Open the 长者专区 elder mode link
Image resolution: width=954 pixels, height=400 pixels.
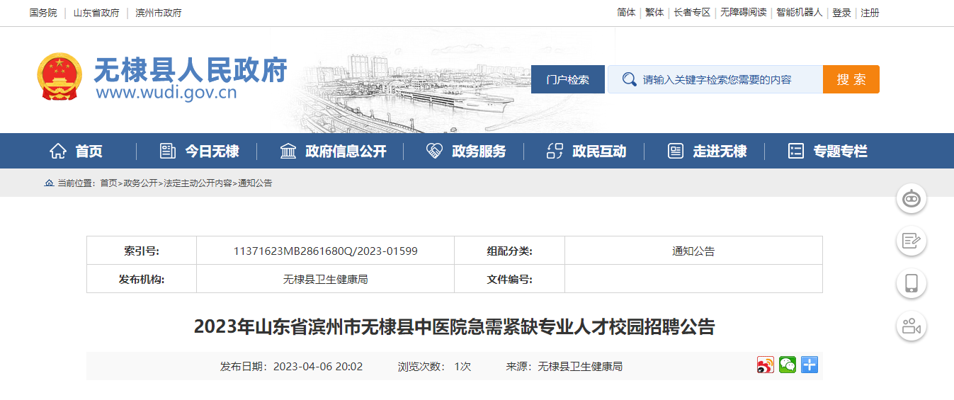tap(692, 13)
